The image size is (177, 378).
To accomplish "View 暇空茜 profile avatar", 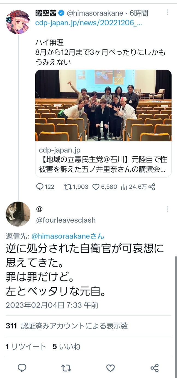I will [x=18, y=22].
